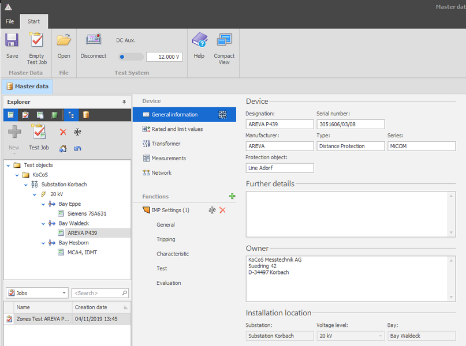Open Characteristic under IMP Settings

(173, 254)
